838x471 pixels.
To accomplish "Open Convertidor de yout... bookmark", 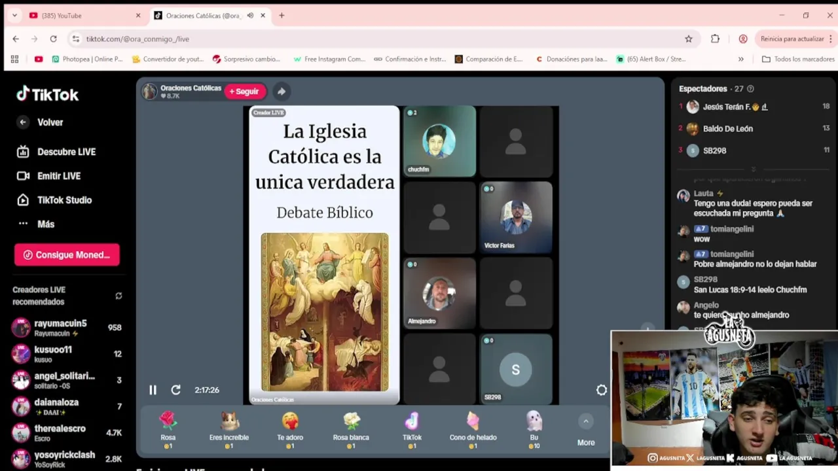I will [168, 59].
